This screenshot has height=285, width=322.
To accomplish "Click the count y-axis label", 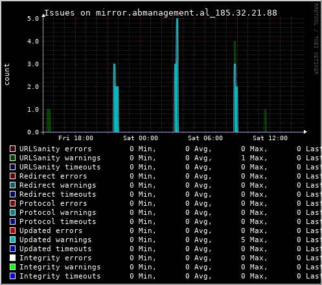I will point(6,74).
